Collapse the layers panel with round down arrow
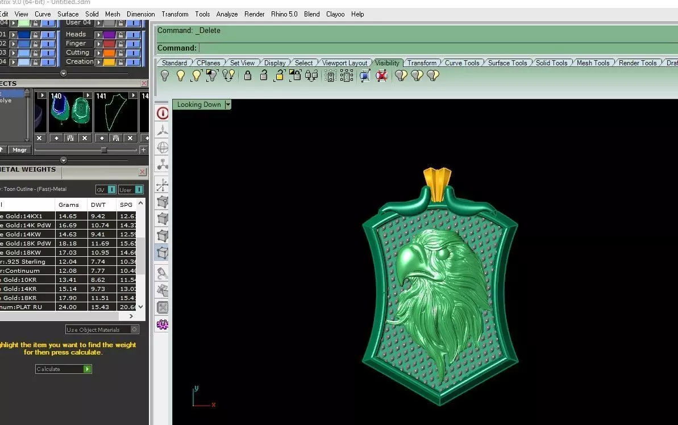 64,73
